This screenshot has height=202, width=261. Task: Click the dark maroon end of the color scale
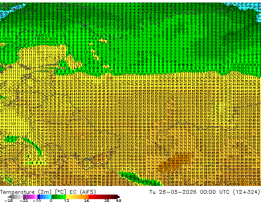(115, 197)
